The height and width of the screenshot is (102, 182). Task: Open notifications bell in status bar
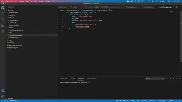[x=179, y=101]
